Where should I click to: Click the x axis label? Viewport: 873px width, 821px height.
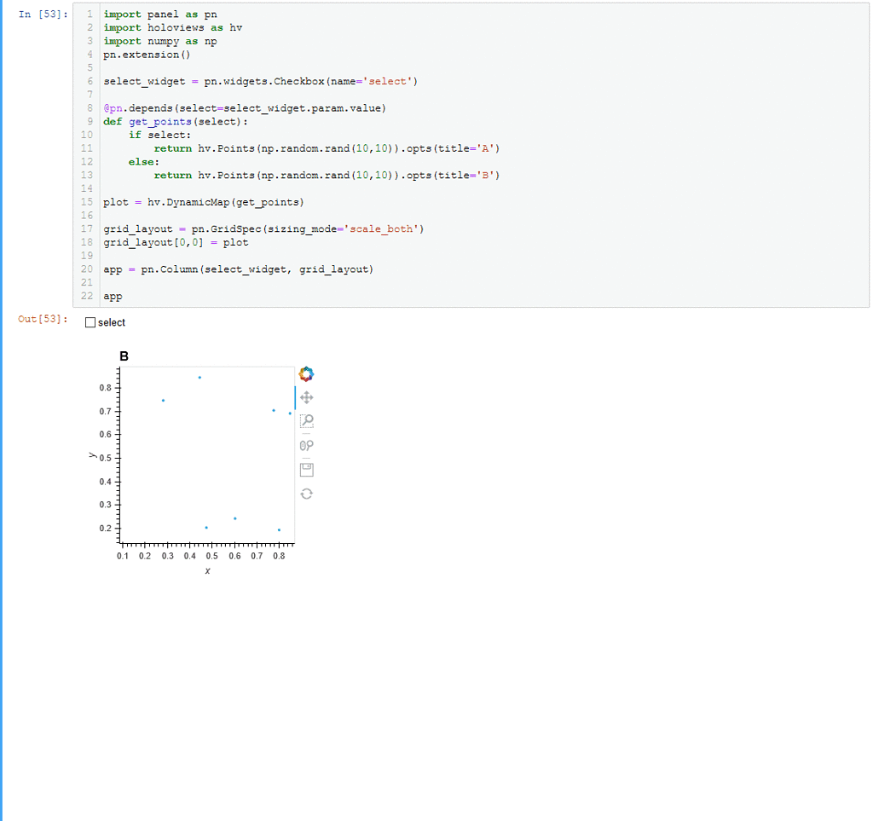[207, 571]
